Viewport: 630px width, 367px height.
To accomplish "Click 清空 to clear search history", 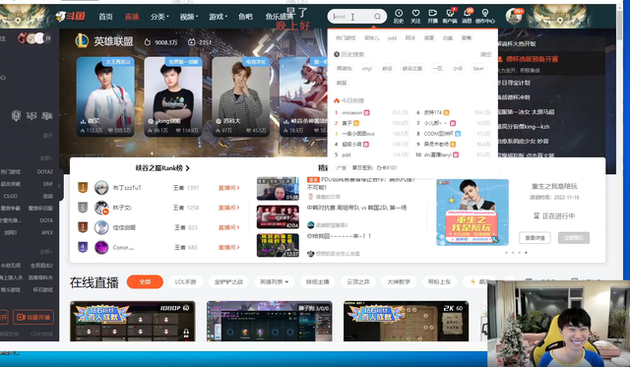I will click(485, 54).
